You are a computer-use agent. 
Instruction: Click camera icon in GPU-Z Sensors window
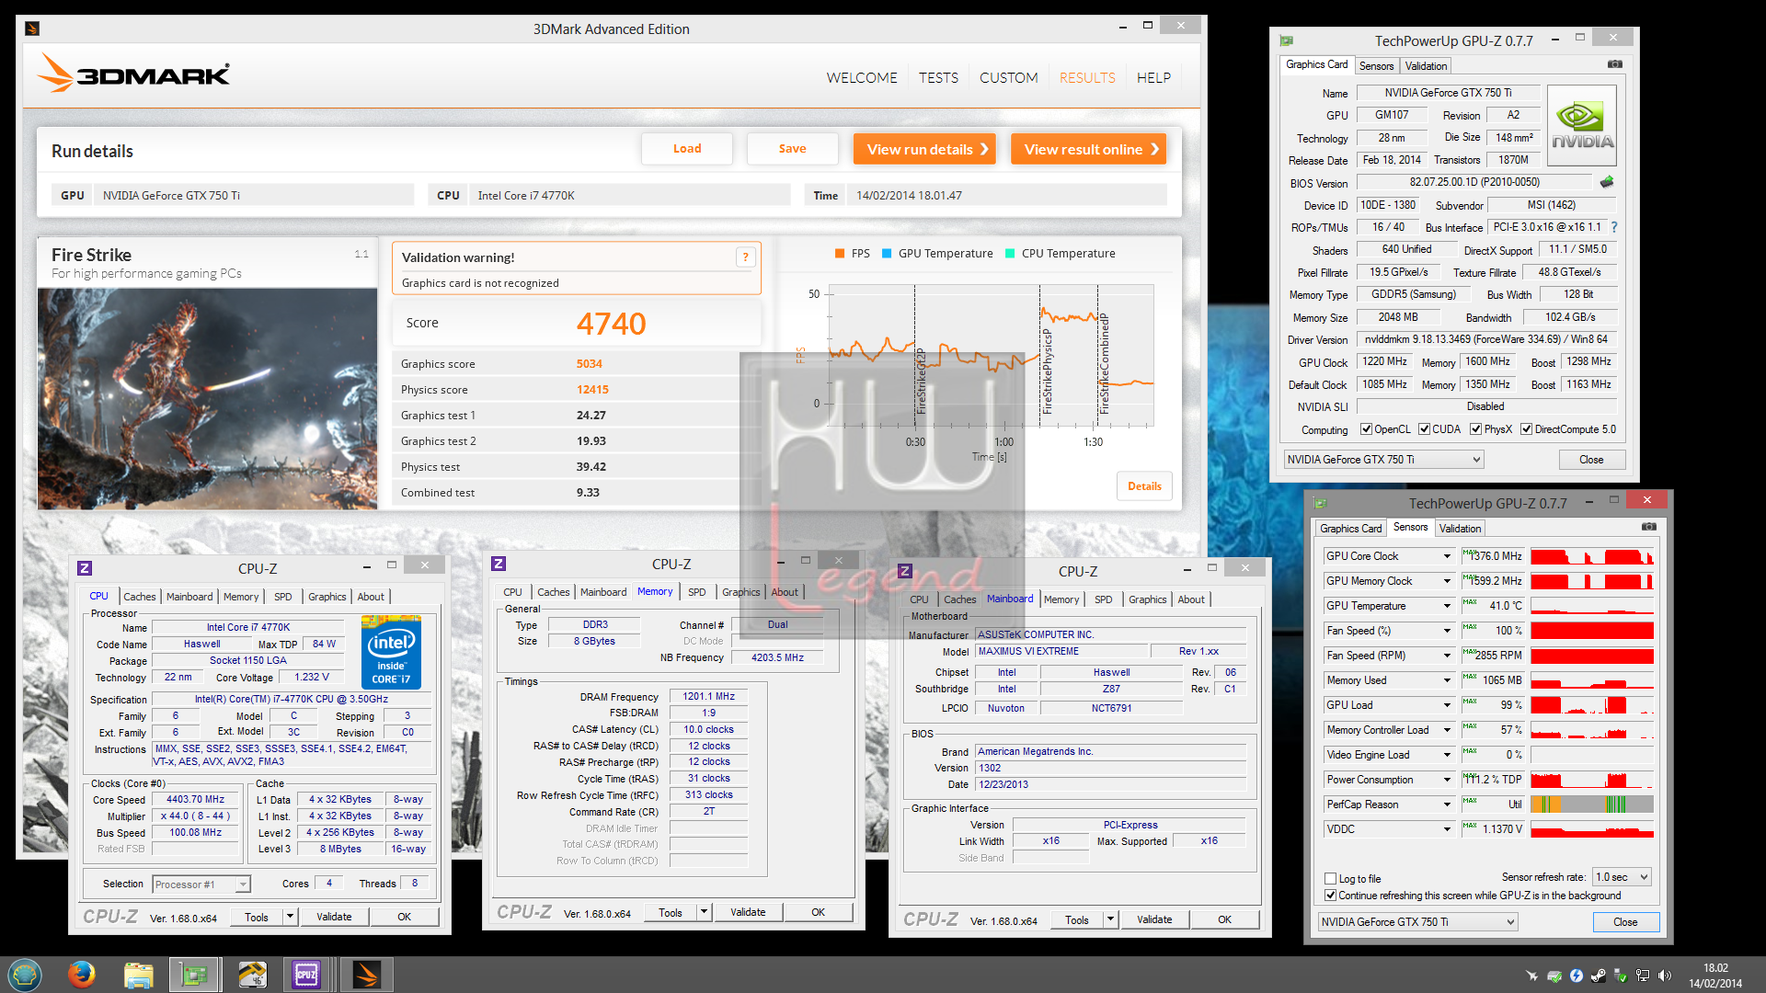coord(1649,527)
